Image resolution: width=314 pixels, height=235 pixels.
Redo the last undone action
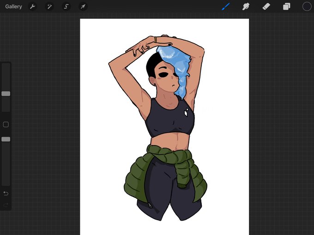pyautogui.click(x=6, y=205)
